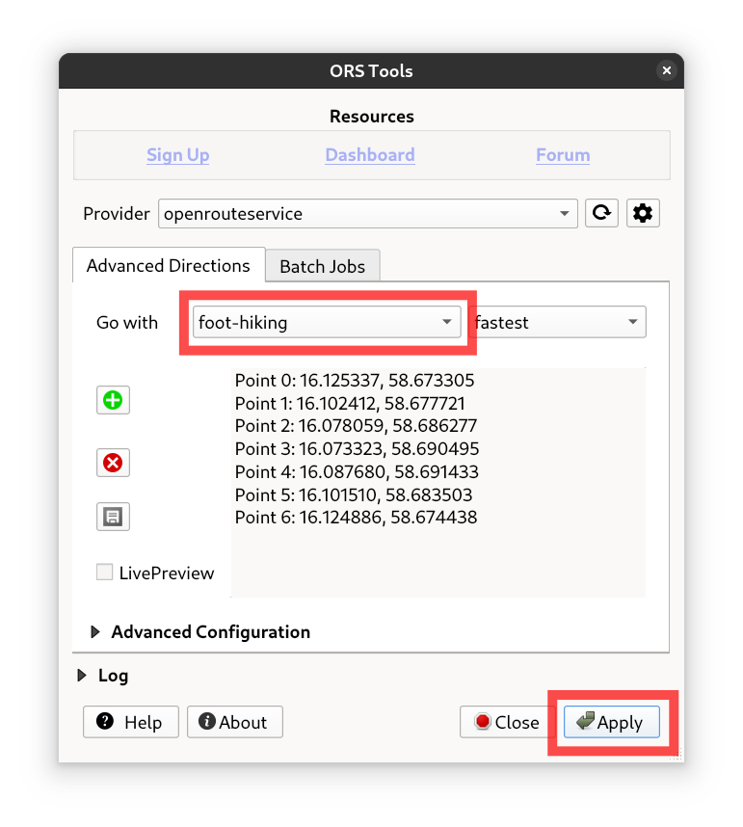Select Point 3 in the waypoint list
The image size is (743, 827).
pyautogui.click(x=357, y=449)
